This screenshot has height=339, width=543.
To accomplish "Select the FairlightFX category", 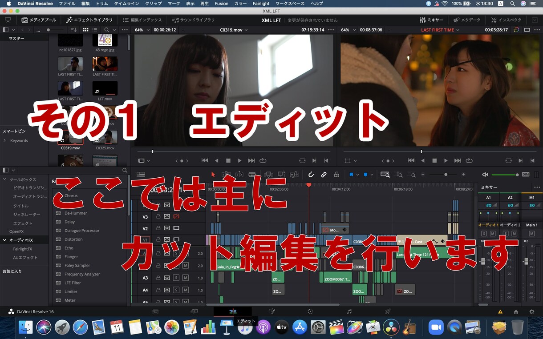I will click(x=22, y=249).
